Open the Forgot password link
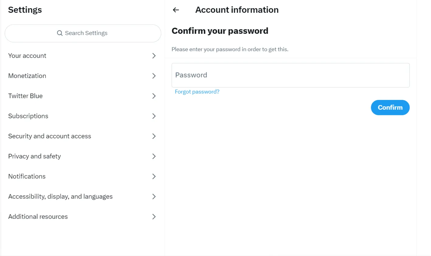The height and width of the screenshot is (256, 431). pyautogui.click(x=197, y=91)
